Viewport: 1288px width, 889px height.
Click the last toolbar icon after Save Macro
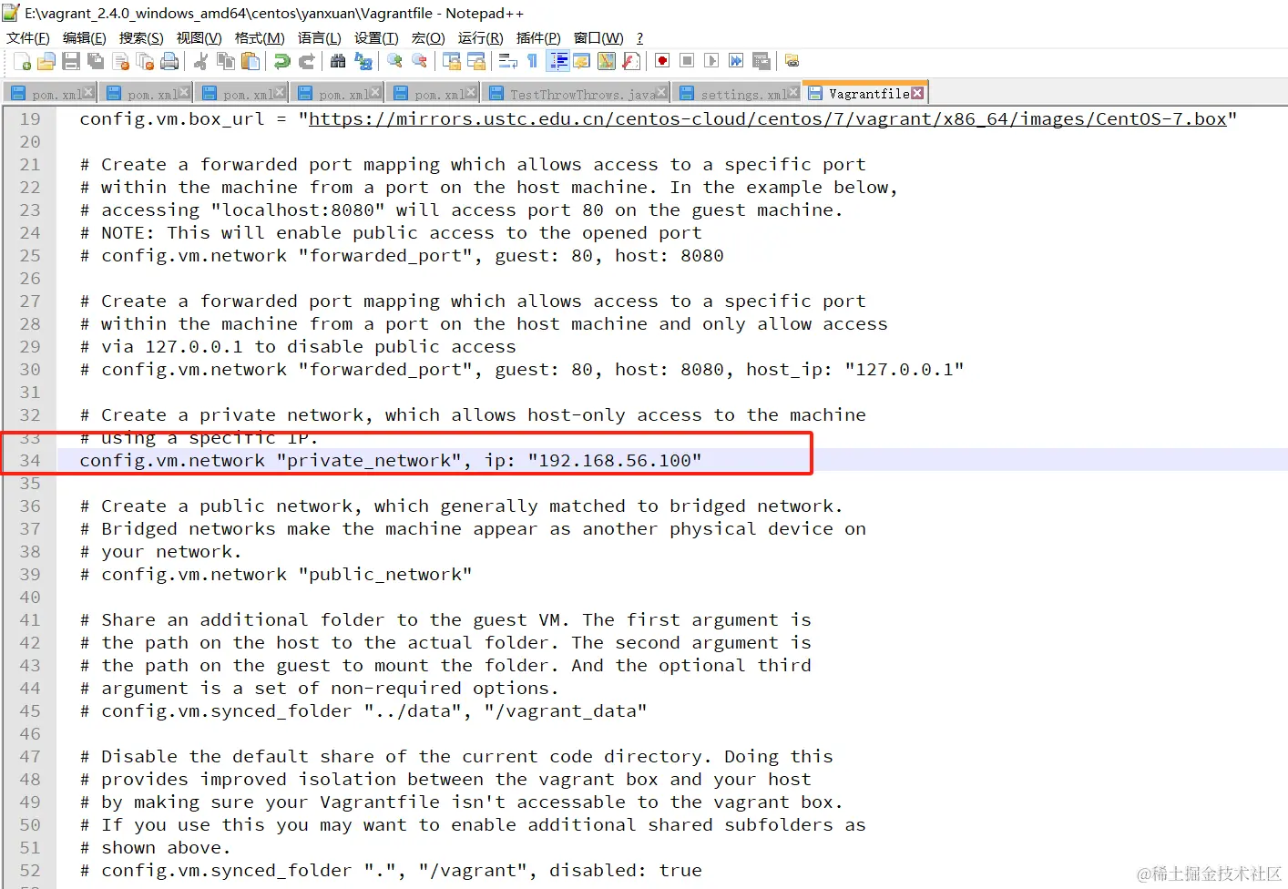pos(792,61)
